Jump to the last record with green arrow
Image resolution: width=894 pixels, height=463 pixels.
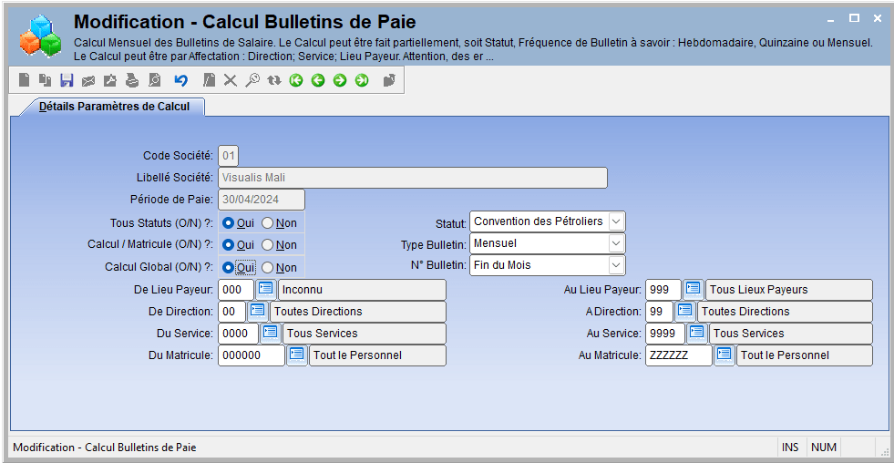tap(362, 80)
